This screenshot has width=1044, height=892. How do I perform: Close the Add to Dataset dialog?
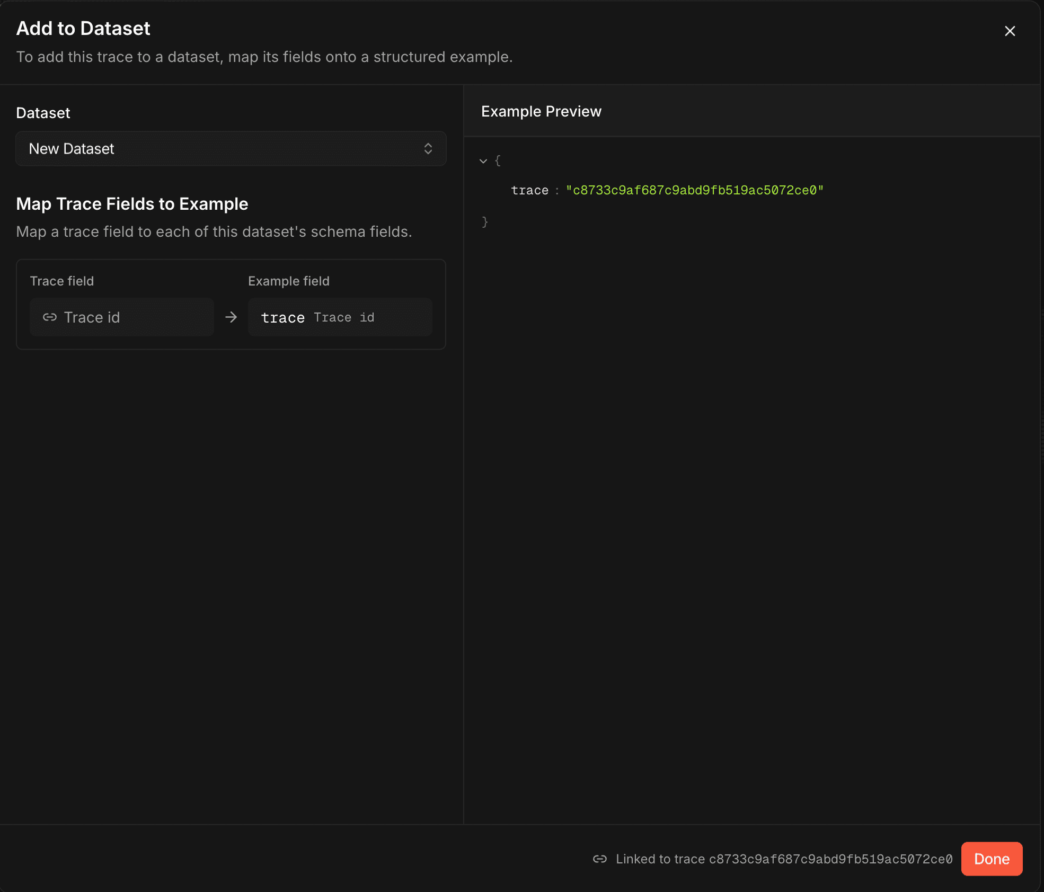click(x=1010, y=31)
